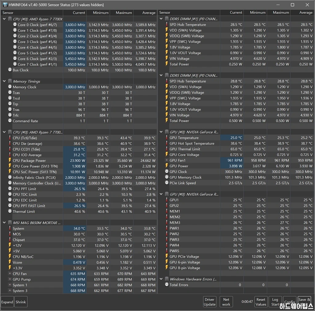Click the thermometer icon beside first SPD Hub Temperature

(x=166, y=25)
